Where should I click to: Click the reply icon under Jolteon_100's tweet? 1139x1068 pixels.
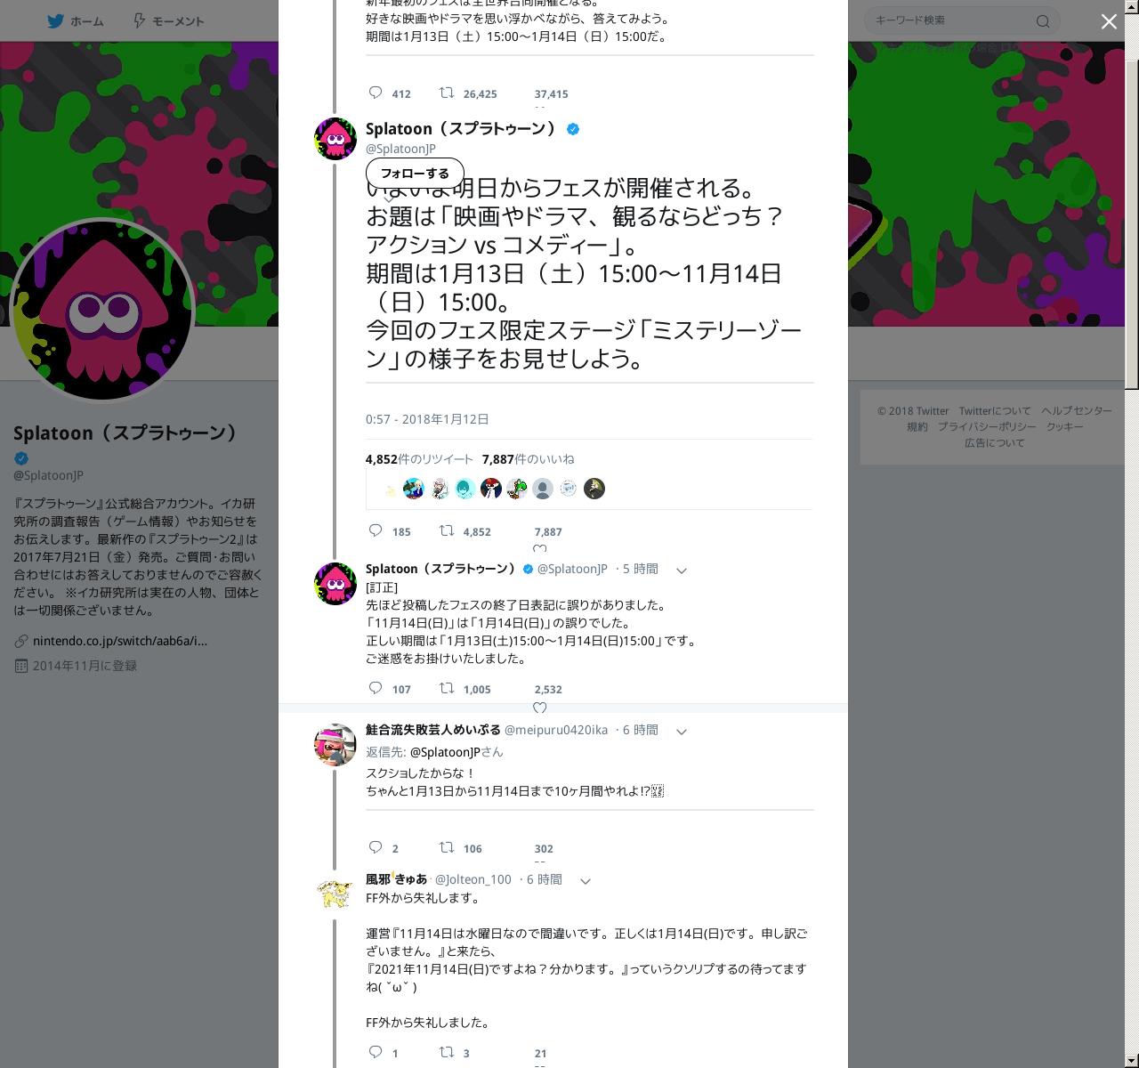[376, 1052]
